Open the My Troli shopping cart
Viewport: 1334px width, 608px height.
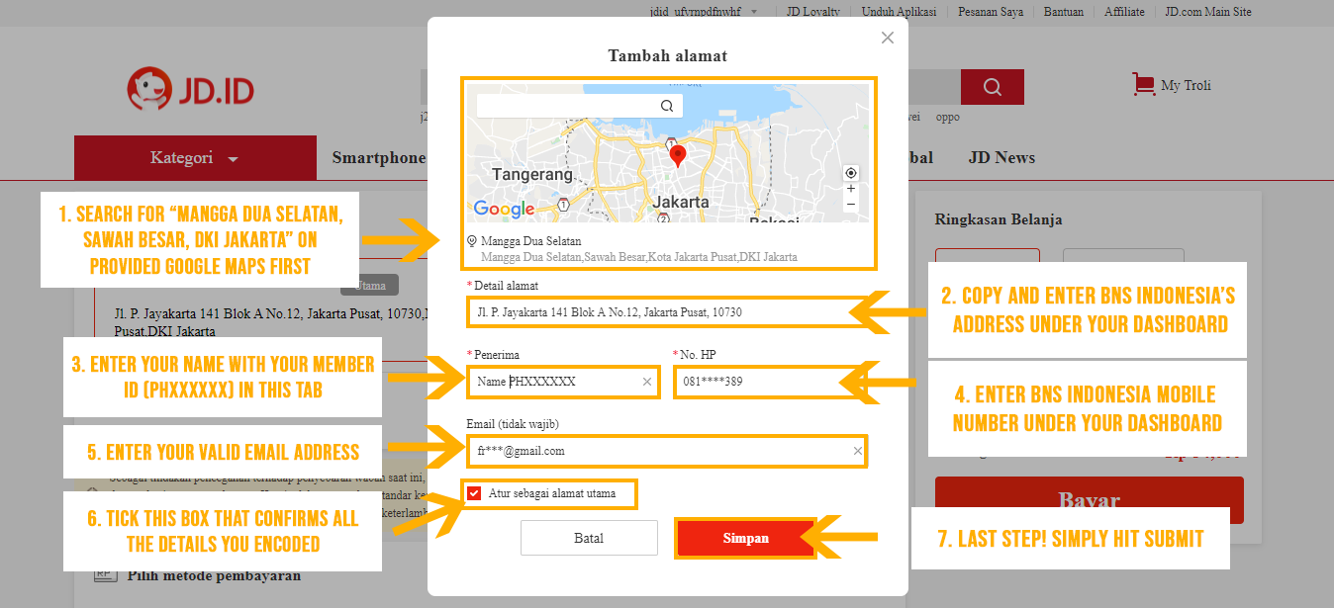click(x=1172, y=85)
